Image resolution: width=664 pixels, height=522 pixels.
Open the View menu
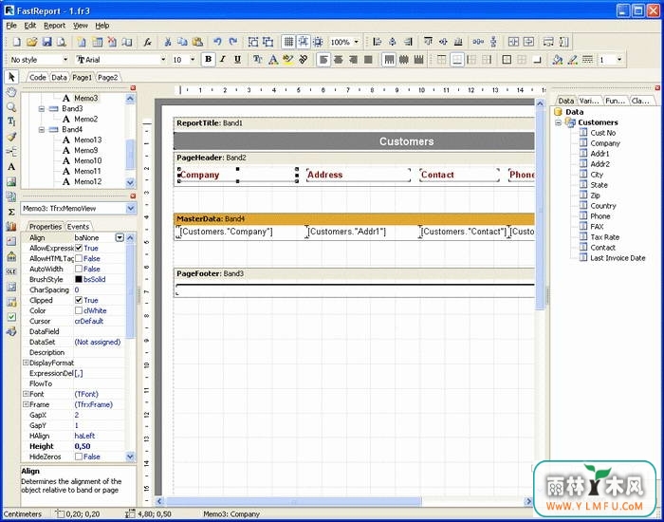tap(81, 26)
